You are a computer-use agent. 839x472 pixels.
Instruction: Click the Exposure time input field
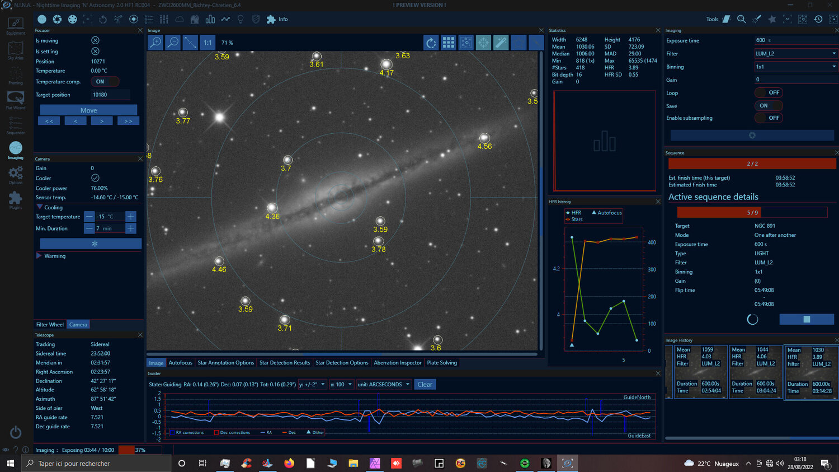point(795,40)
